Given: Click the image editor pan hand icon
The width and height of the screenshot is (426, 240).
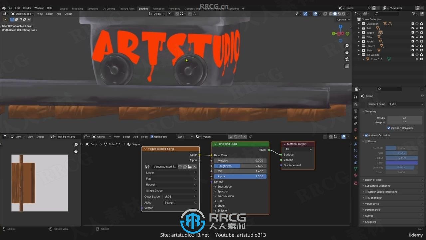Looking at the screenshot, I should coord(76,151).
